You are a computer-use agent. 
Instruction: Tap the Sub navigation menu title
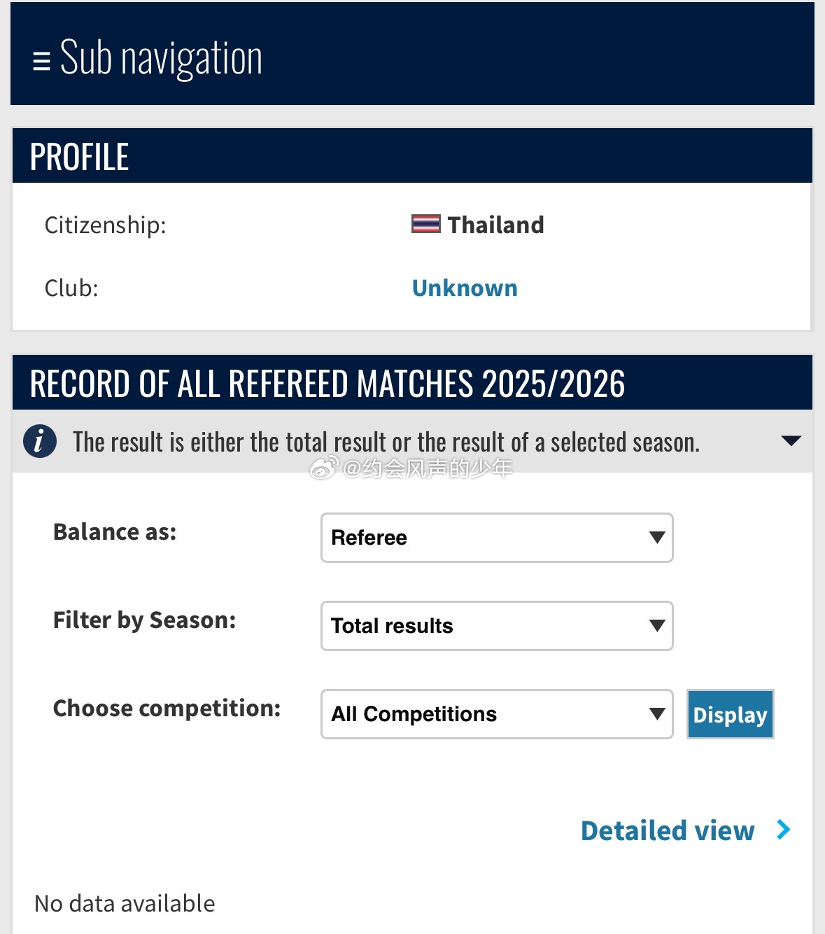[x=161, y=58]
